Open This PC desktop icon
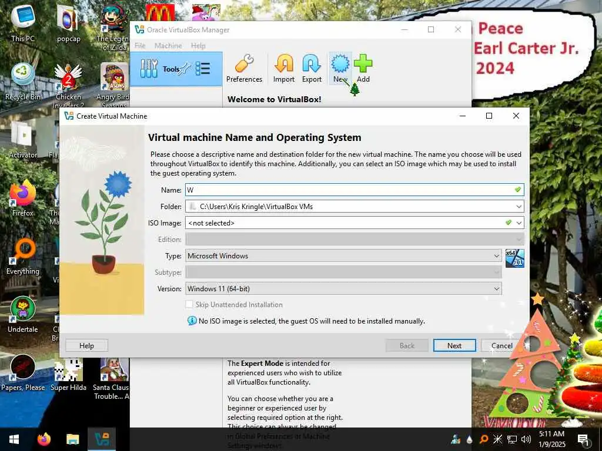Image resolution: width=602 pixels, height=451 pixels. pyautogui.click(x=23, y=23)
